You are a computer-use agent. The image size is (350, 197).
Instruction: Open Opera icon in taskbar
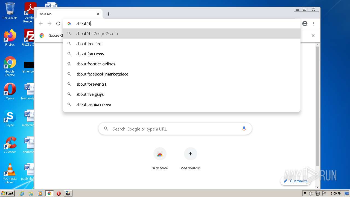click(59, 193)
